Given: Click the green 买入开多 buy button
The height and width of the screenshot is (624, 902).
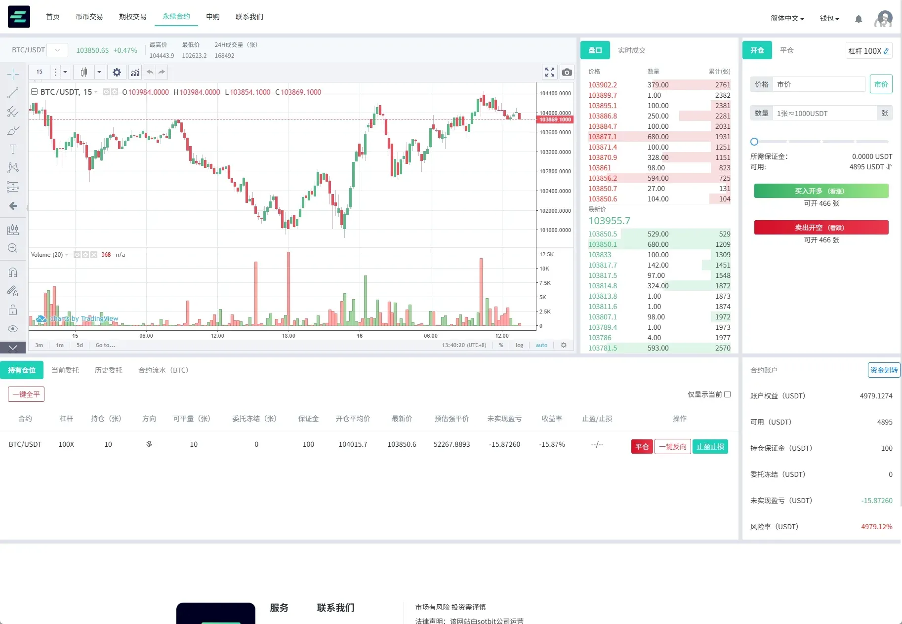Looking at the screenshot, I should (x=820, y=191).
